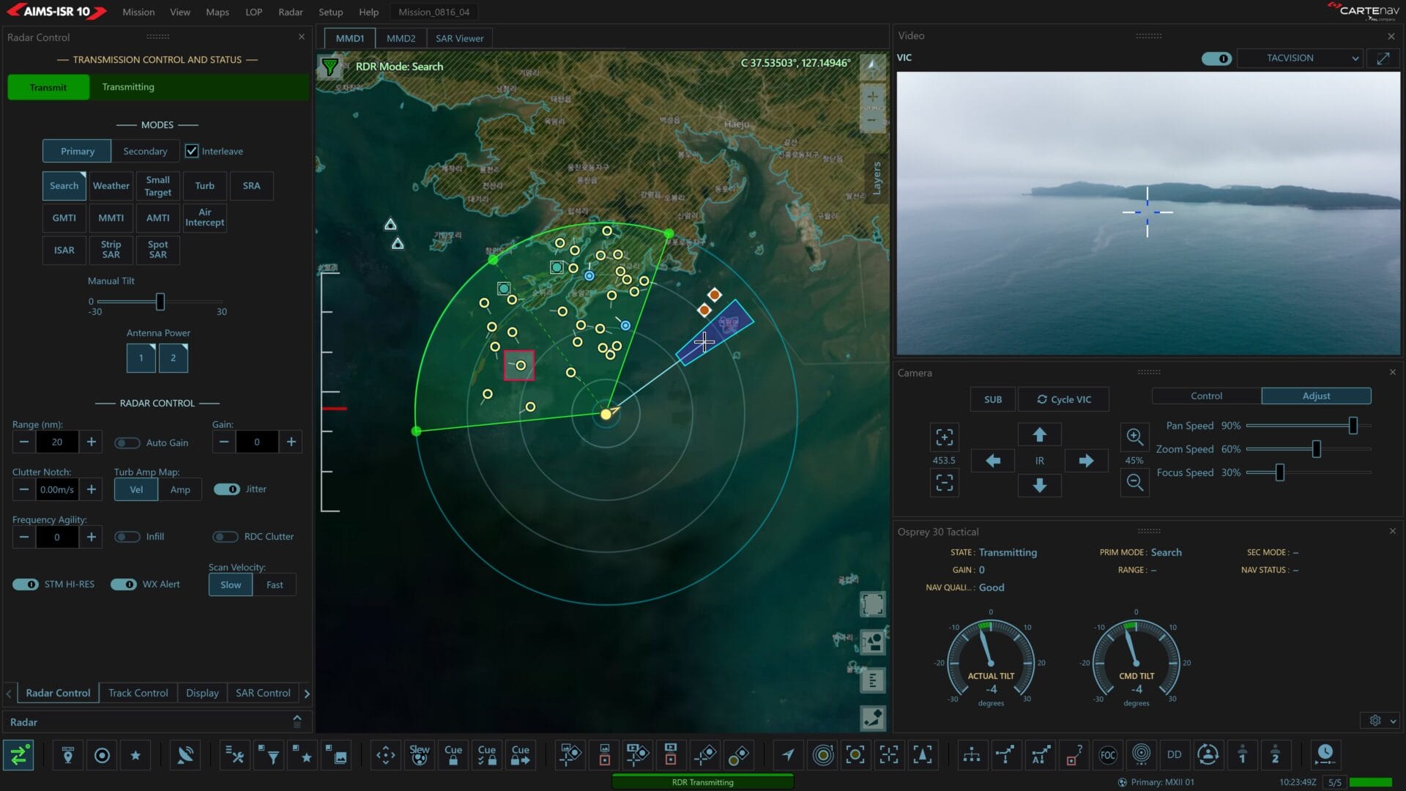This screenshot has width=1406, height=791.
Task: Click the Slew toolbar icon
Action: coord(419,755)
